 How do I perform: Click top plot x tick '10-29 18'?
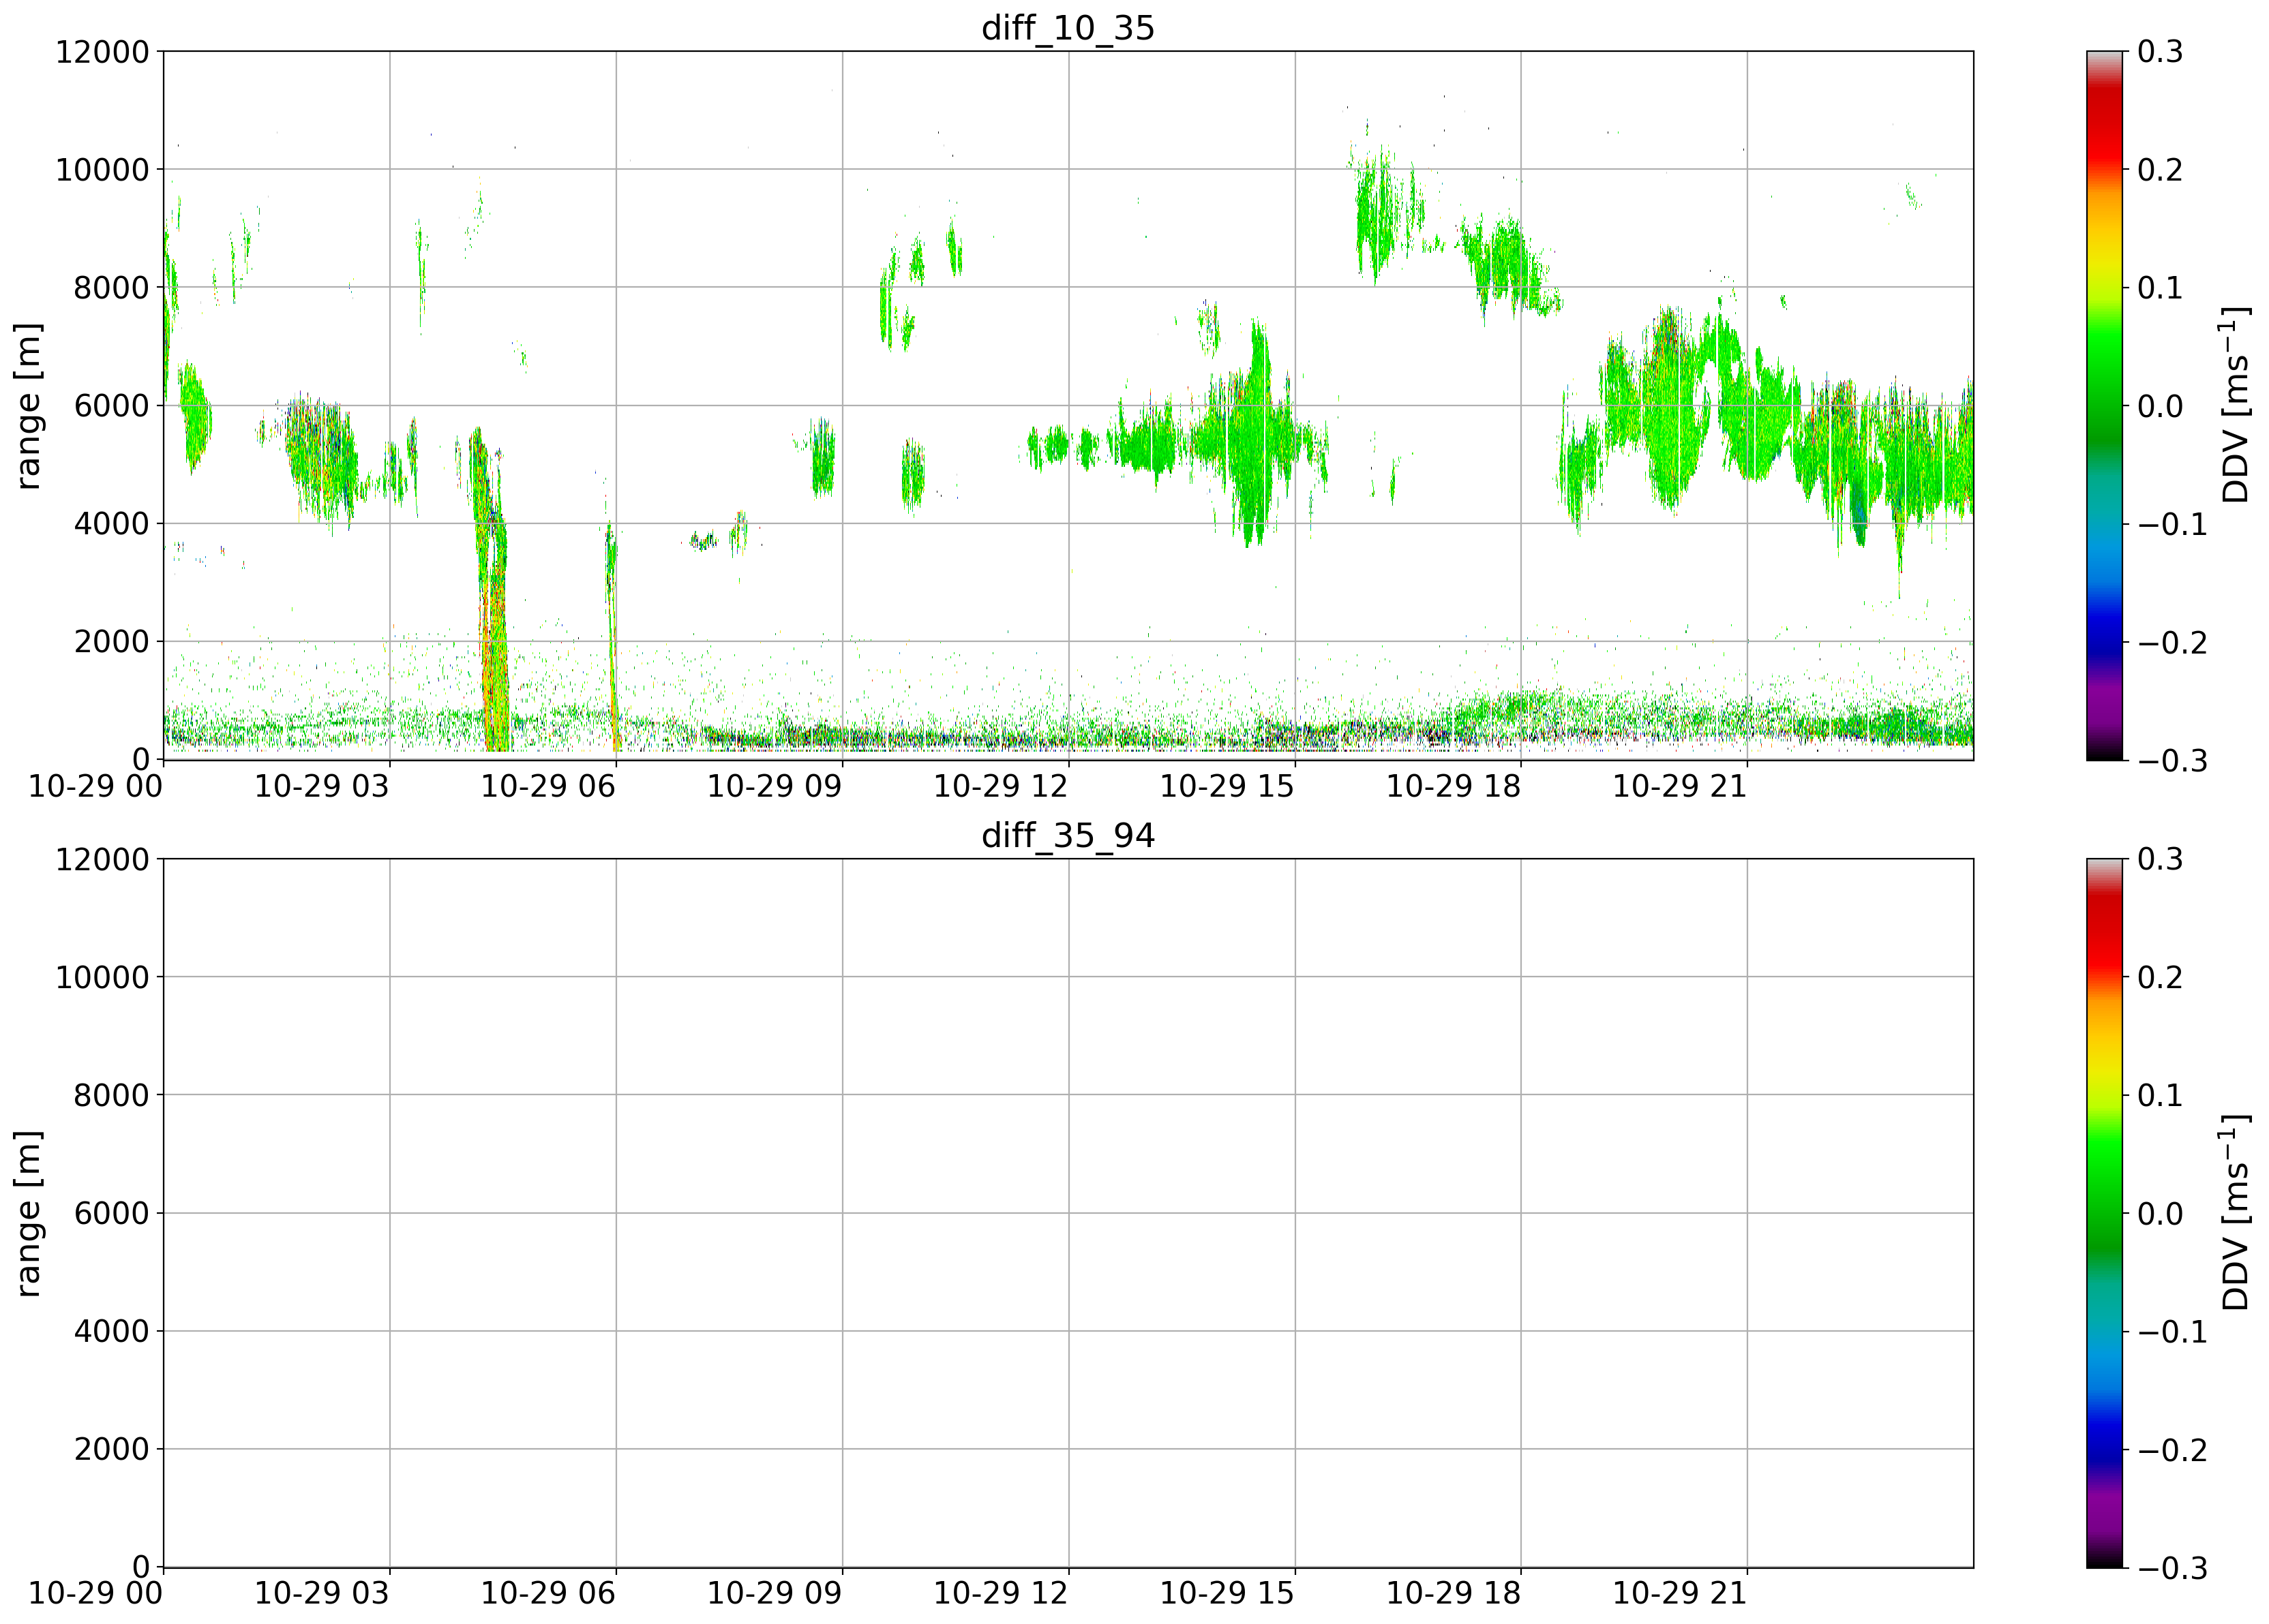coord(1453,786)
